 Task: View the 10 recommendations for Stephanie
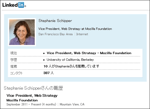pos(71,66)
